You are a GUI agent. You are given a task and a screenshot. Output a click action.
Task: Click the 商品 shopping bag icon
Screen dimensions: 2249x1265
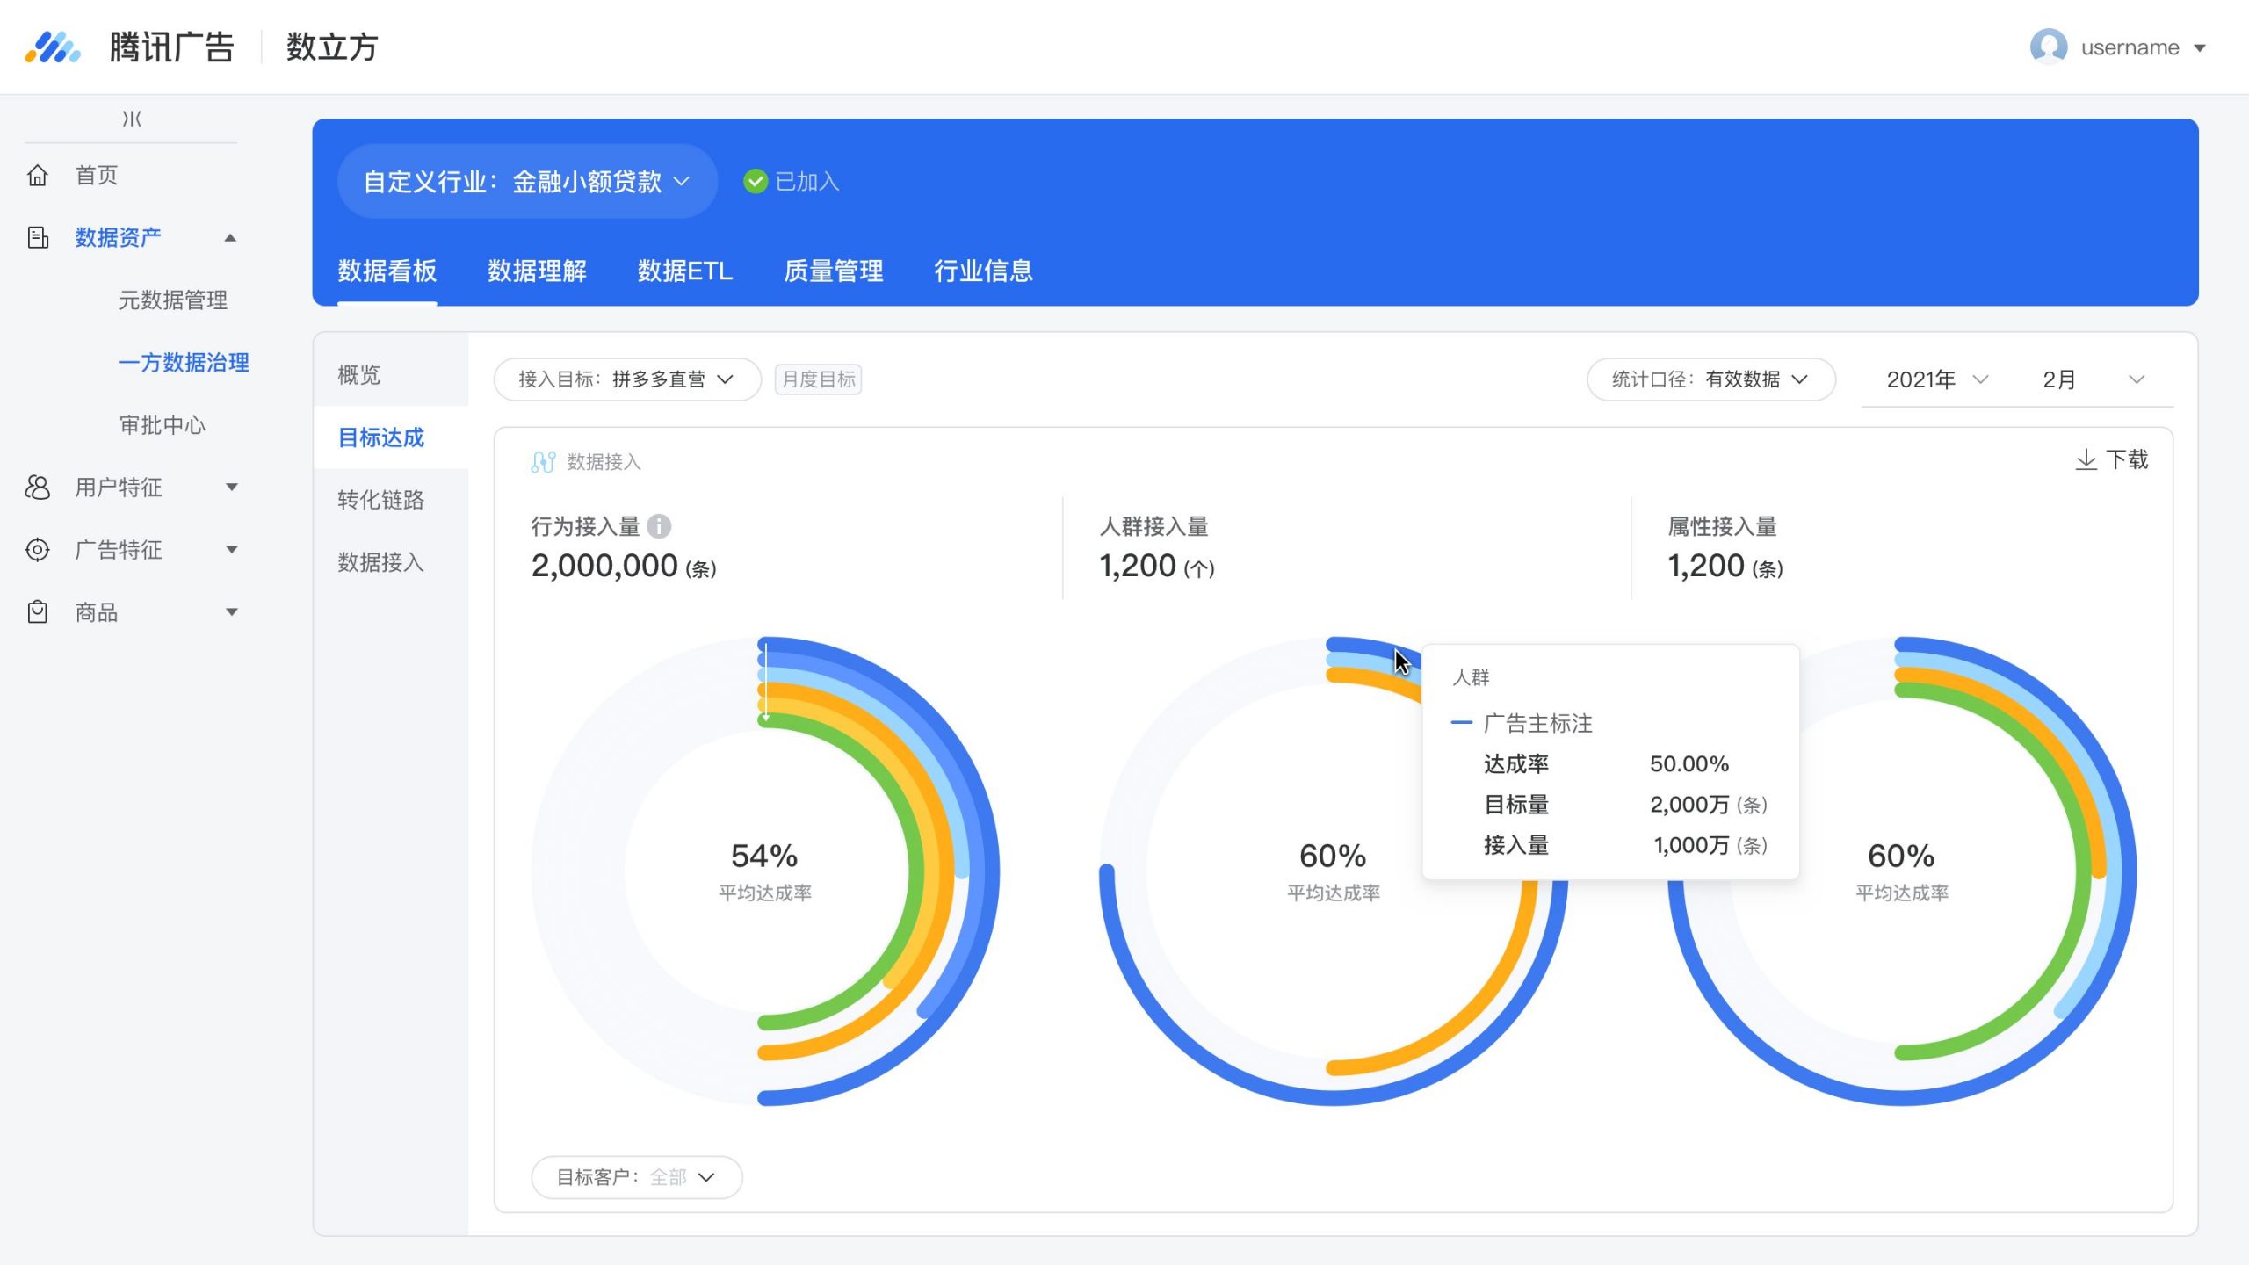[x=37, y=612]
